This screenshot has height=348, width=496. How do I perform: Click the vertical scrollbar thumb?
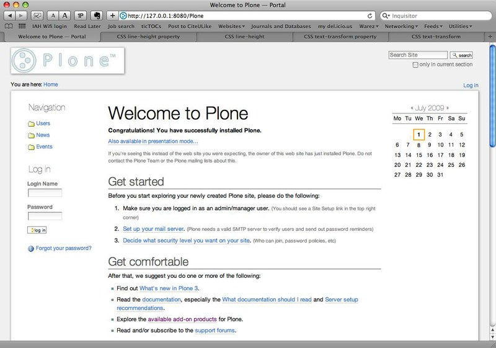click(x=492, y=96)
